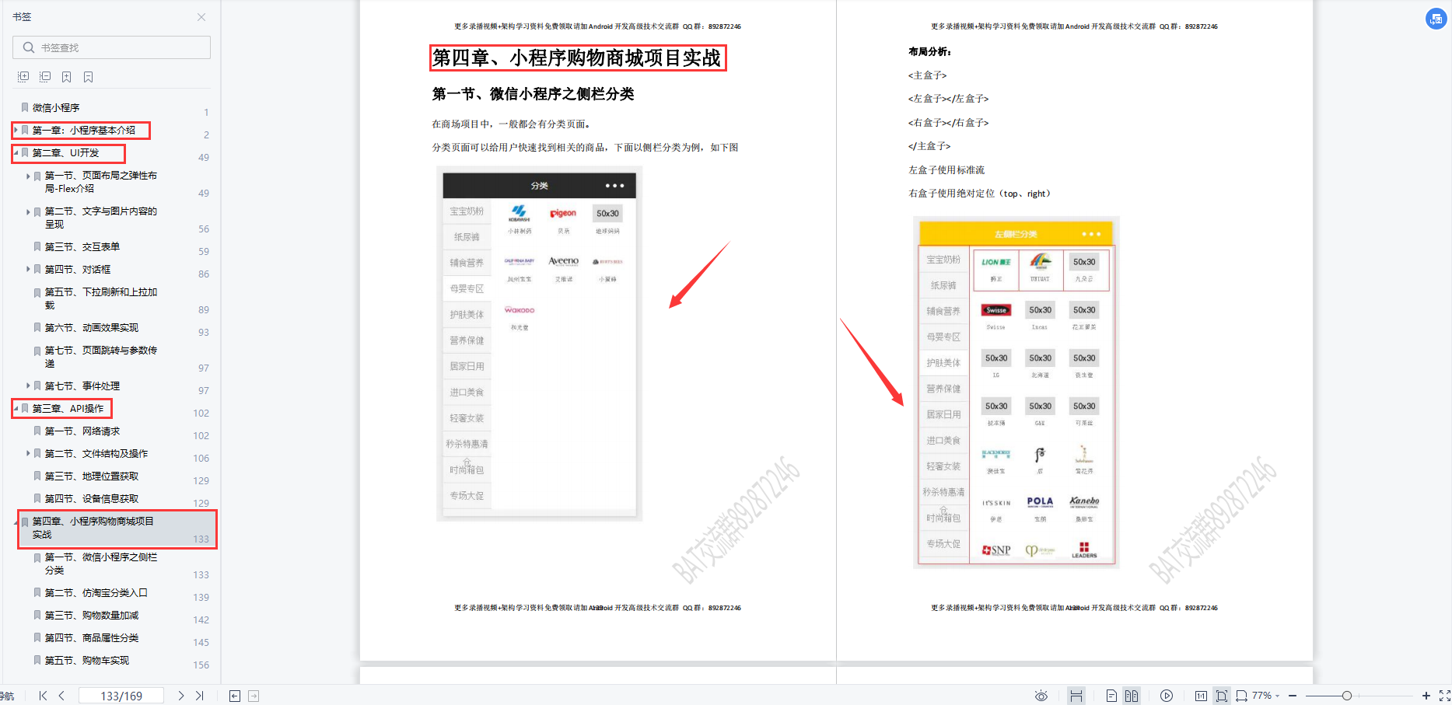Image resolution: width=1452 pixels, height=705 pixels.
Task: Collapse the 第二章、UI开发 bookmark tree
Action: [x=16, y=153]
